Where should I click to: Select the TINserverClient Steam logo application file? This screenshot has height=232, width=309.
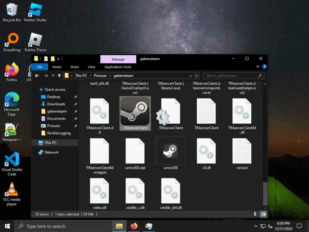(x=135, y=114)
